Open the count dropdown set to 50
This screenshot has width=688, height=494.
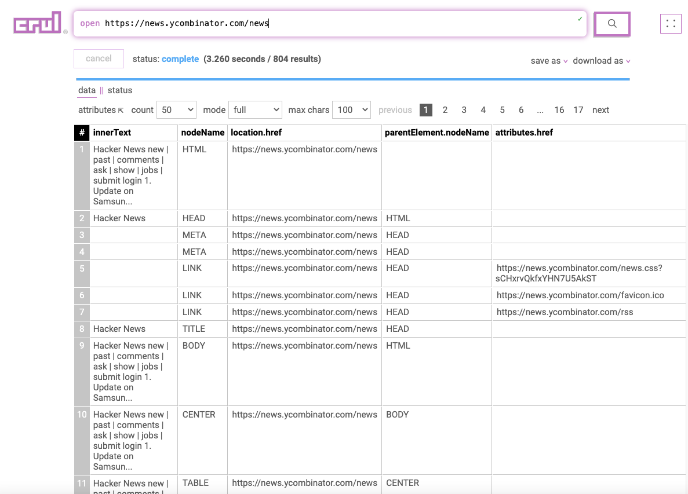[176, 110]
